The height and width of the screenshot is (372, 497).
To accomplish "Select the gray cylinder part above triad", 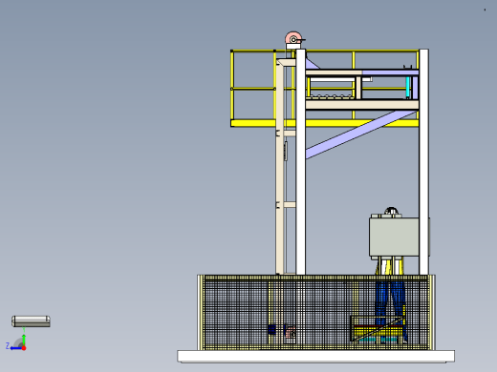I will click(31, 321).
